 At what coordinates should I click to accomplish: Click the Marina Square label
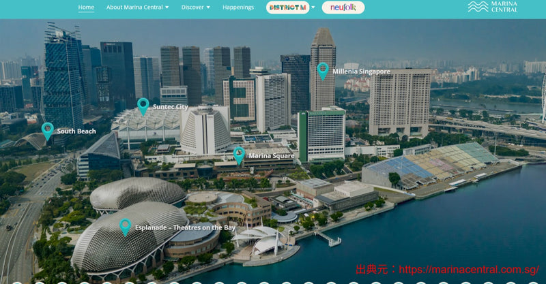(272, 156)
